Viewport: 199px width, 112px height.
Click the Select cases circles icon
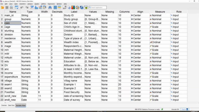click(69, 7)
